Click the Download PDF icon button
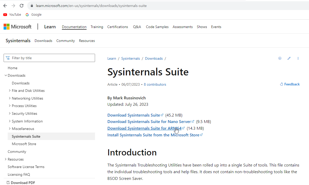Screen dimensions: 309x185 pyautogui.click(x=21, y=183)
